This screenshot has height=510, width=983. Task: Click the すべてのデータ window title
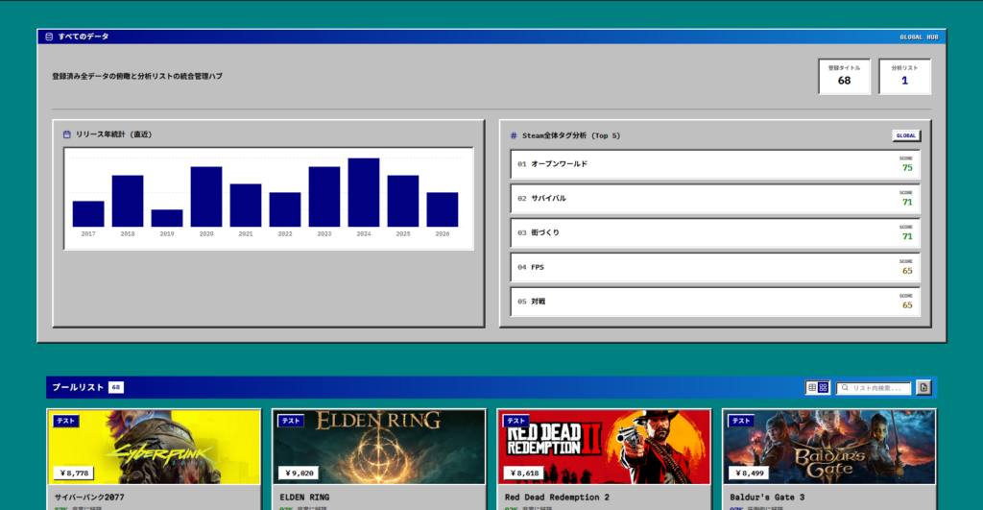pyautogui.click(x=84, y=36)
